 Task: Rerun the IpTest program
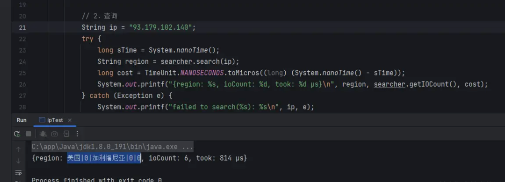coord(17,134)
